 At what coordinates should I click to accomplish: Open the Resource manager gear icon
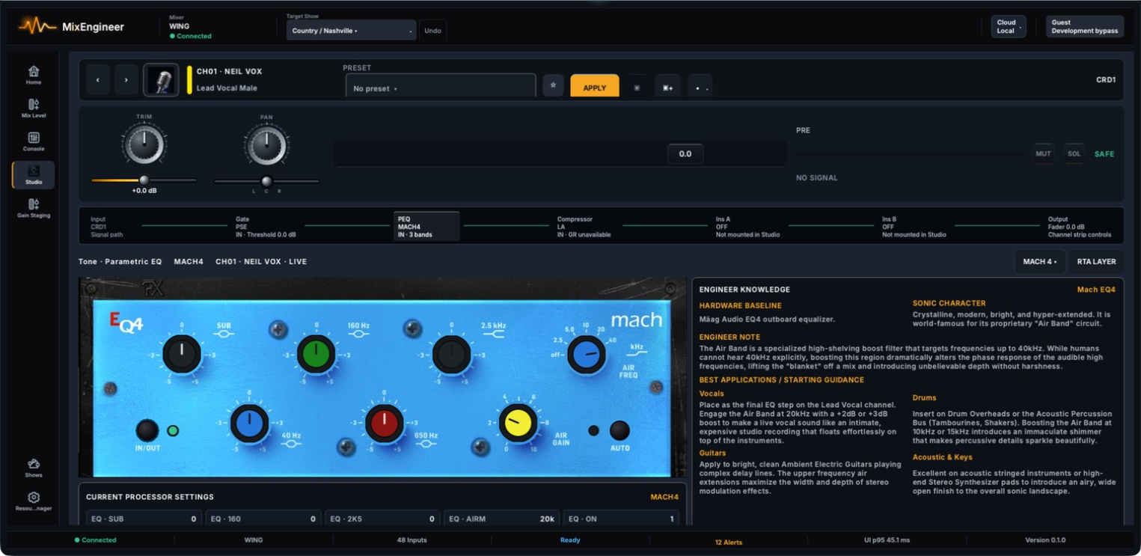[x=34, y=501]
